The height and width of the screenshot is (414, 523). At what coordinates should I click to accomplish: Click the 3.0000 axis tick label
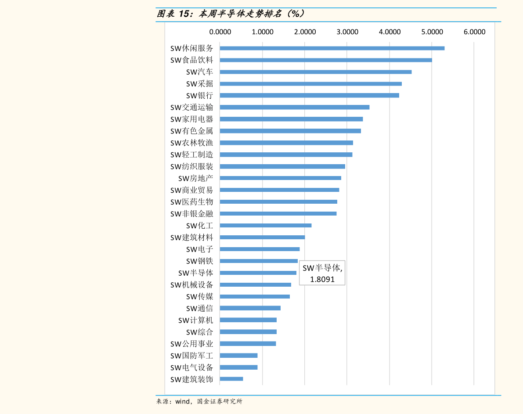point(347,32)
